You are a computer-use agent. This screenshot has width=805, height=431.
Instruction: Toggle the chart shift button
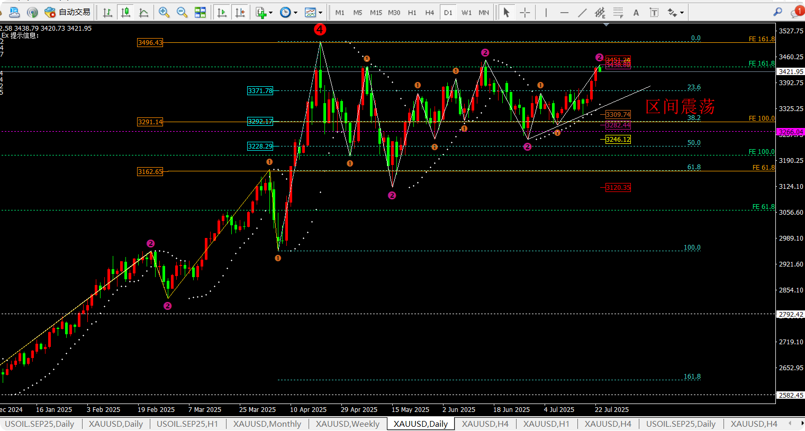tap(240, 12)
